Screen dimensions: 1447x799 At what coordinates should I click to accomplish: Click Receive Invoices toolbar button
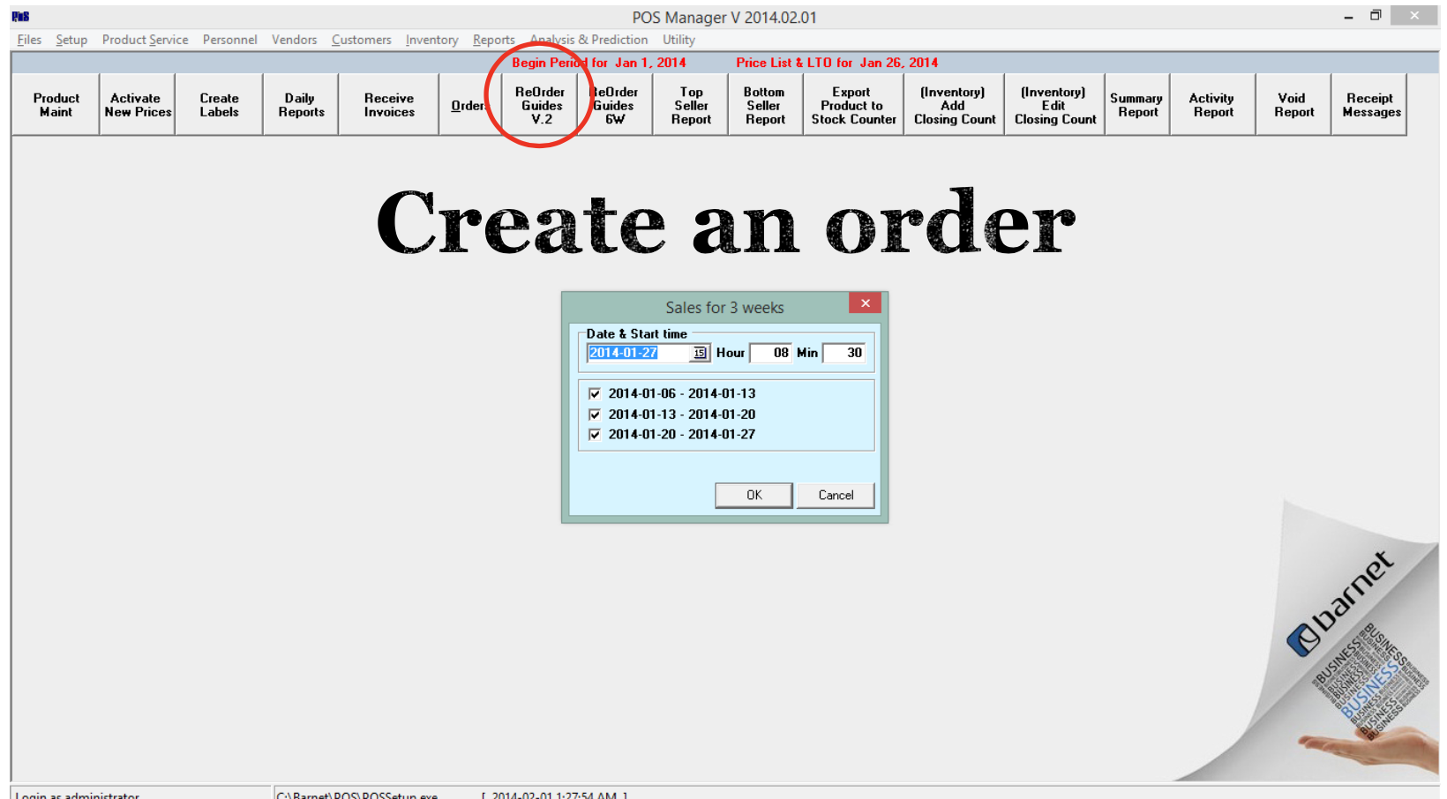[x=389, y=105]
